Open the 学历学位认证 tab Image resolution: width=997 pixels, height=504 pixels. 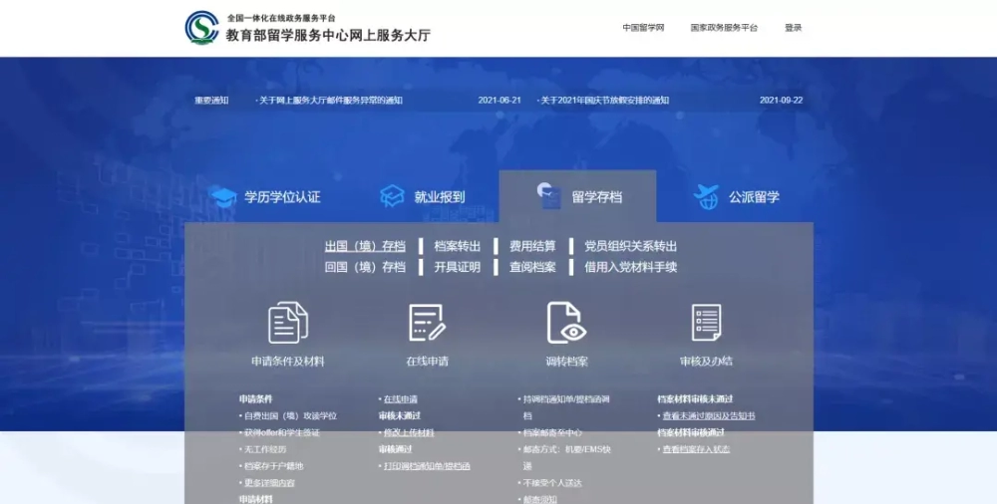click(x=282, y=197)
